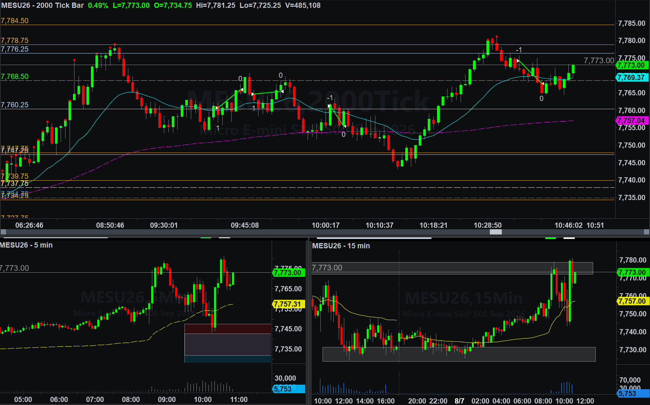The height and width of the screenshot is (405, 650).
Task: Click the 7,745.00 axis label on 5 min chart
Action: [288, 329]
